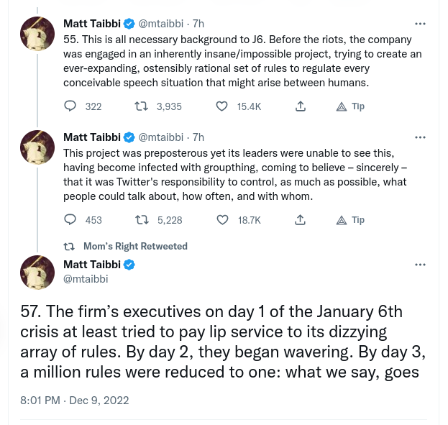Like the tweet with 18.7K likes
The width and height of the screenshot is (448, 425).
tap(223, 220)
